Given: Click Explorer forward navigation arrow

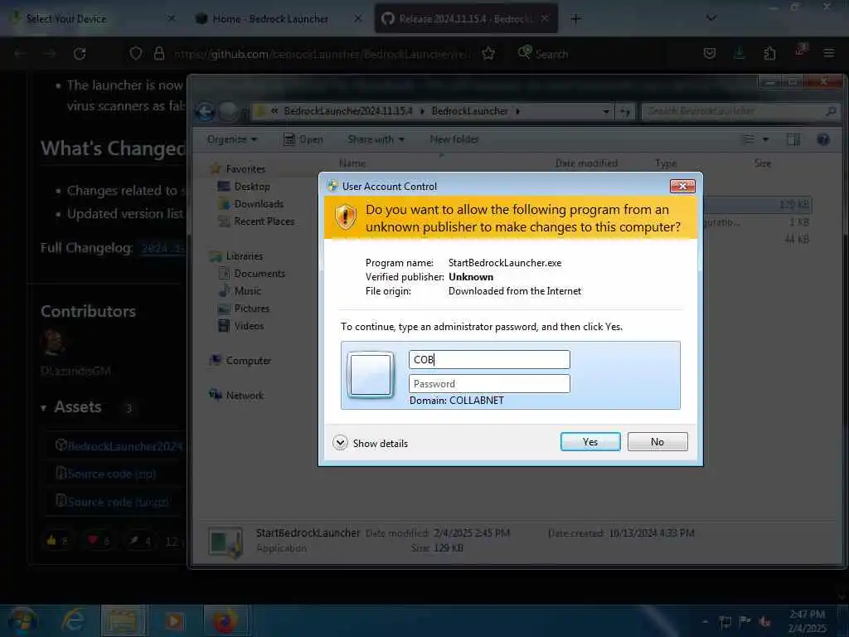Looking at the screenshot, I should (x=229, y=112).
